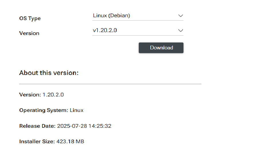Expand the OS Type dropdown chevron

(180, 16)
